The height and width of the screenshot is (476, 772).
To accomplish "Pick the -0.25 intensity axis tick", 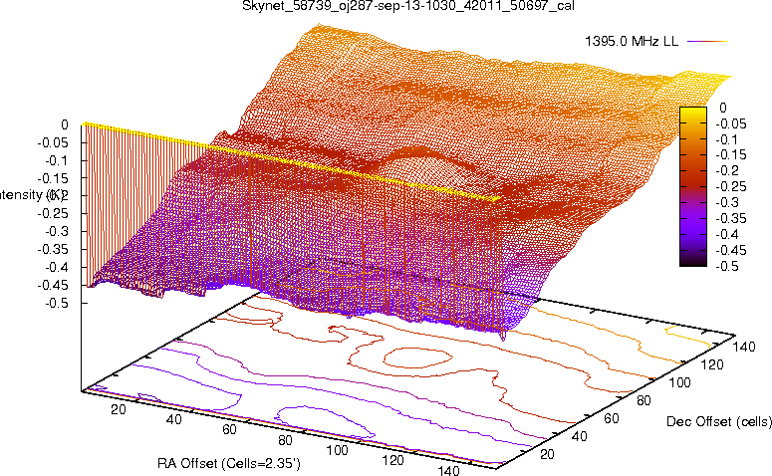I will pyautogui.click(x=53, y=214).
